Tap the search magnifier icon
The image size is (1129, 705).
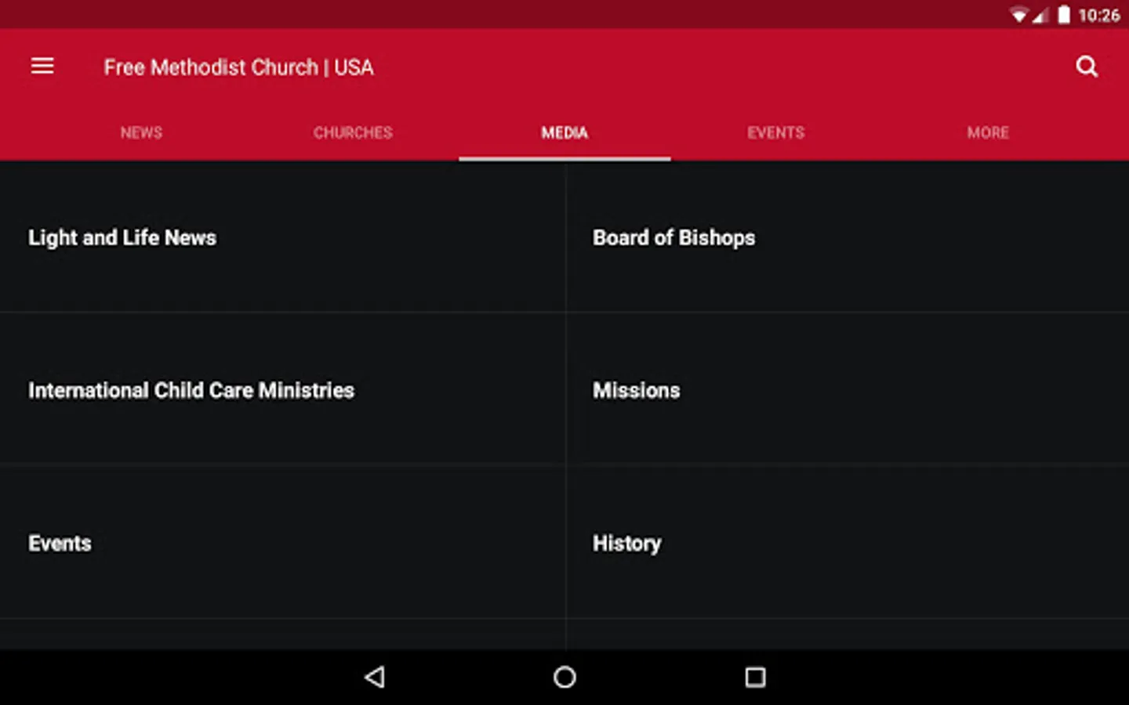tap(1087, 67)
